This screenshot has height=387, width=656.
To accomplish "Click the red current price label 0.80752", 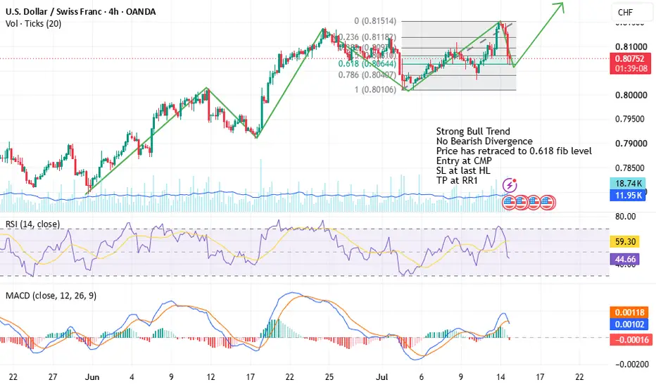I will coord(630,58).
